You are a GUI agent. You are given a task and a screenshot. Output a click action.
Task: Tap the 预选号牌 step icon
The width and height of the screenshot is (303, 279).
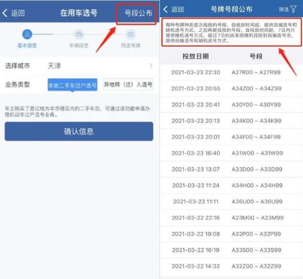[131, 34]
